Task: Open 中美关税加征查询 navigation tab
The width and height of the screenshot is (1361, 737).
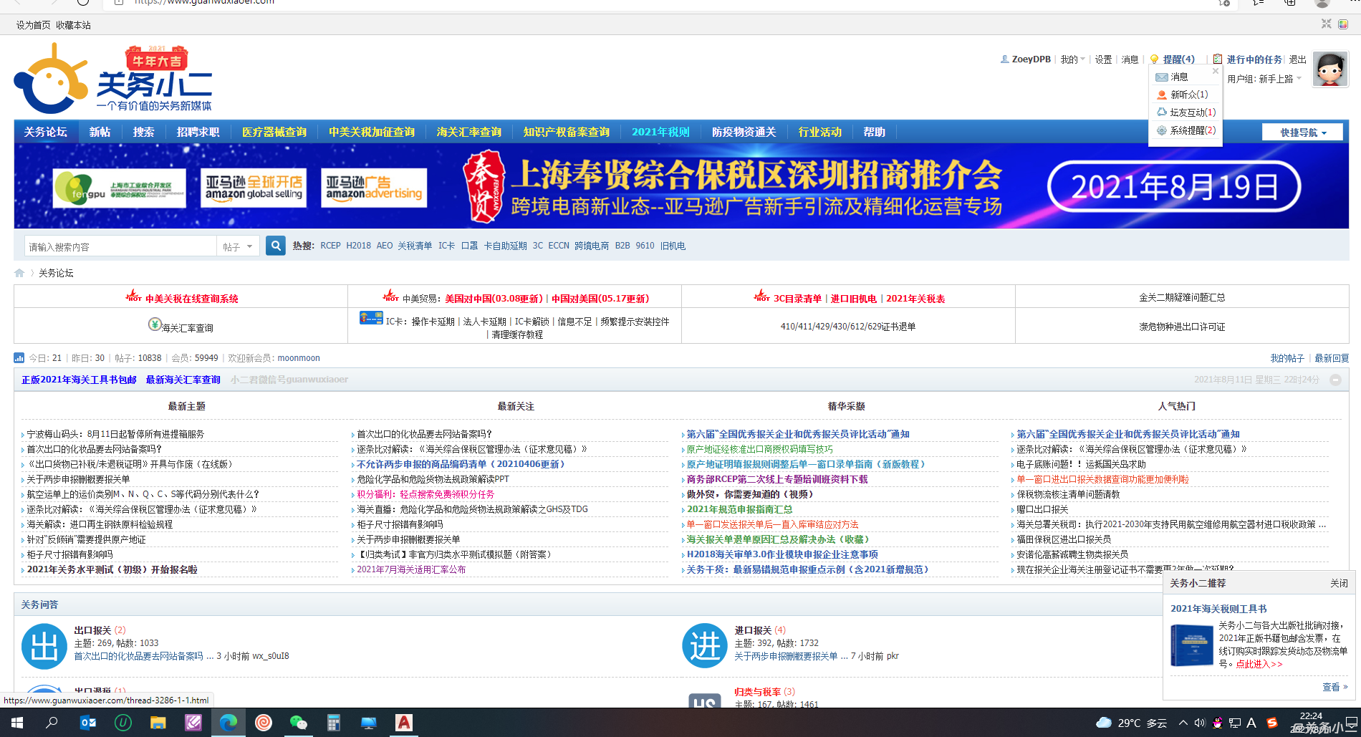Action: (x=372, y=132)
